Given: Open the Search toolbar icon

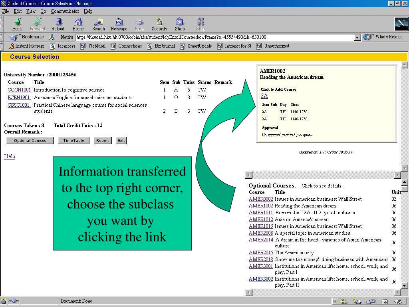Looking at the screenshot, I should 98,24.
